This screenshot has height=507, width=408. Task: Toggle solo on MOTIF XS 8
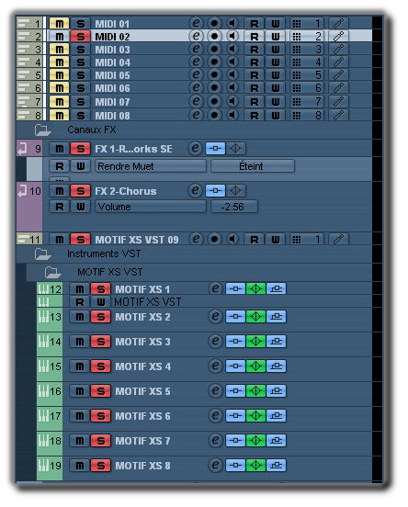[x=101, y=466]
